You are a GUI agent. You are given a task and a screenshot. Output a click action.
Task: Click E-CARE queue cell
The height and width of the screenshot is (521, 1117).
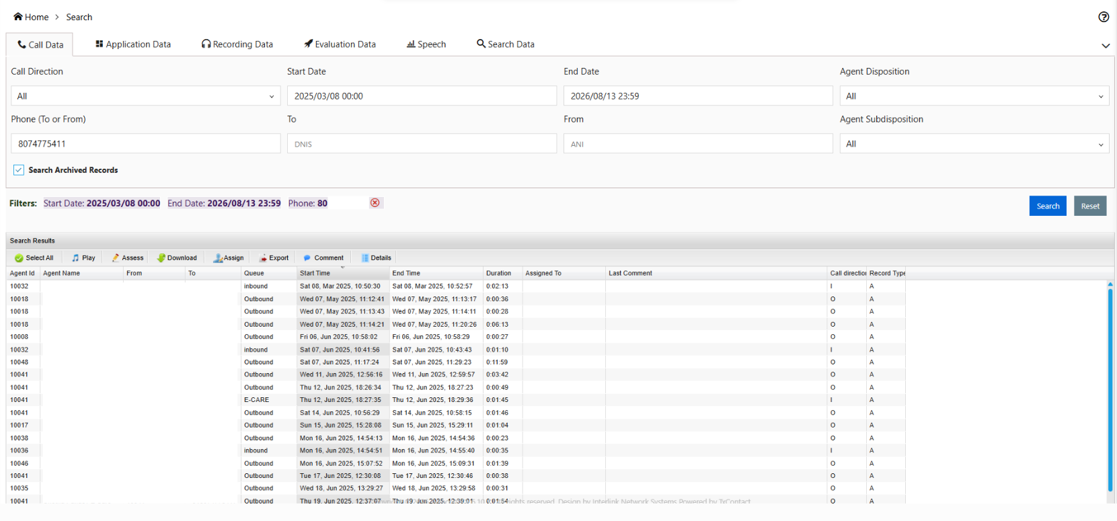[269, 400]
